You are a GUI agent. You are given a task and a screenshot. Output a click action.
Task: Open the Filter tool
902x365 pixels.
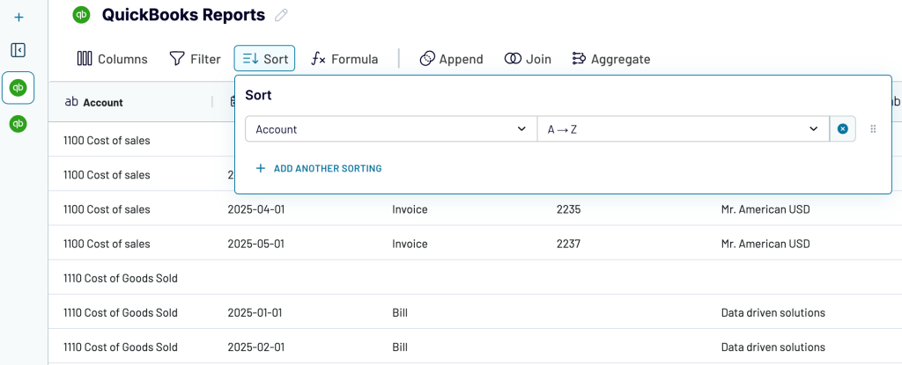click(x=195, y=59)
